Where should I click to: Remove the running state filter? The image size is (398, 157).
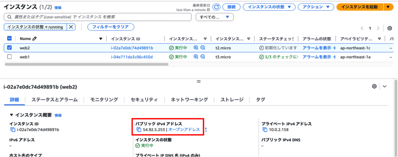(x=71, y=27)
